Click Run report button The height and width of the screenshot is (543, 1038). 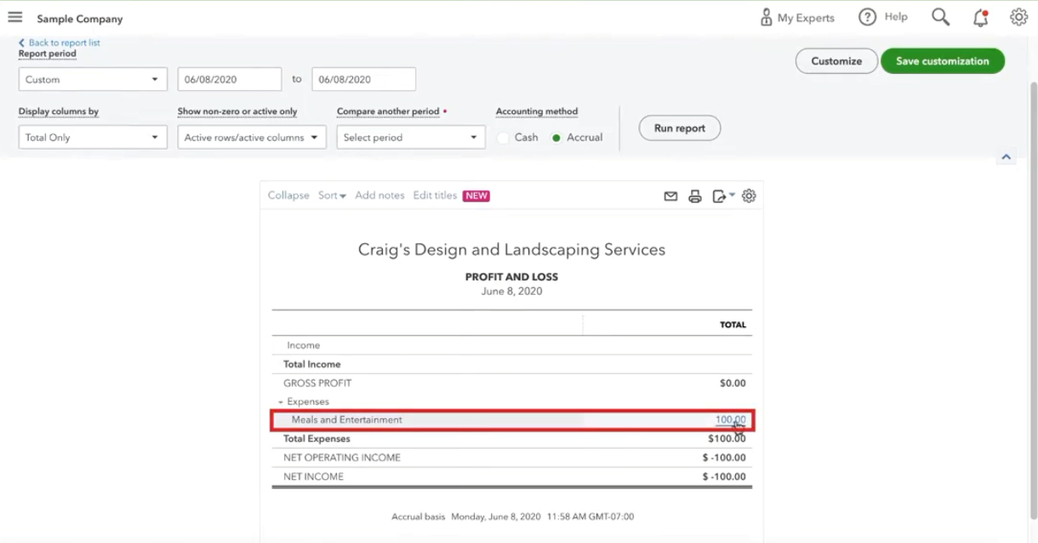680,128
